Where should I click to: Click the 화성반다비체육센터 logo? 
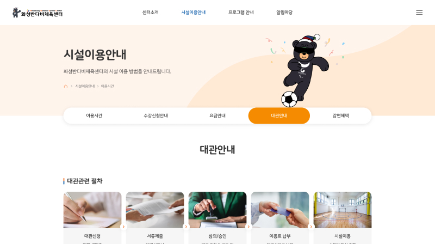coord(38,13)
